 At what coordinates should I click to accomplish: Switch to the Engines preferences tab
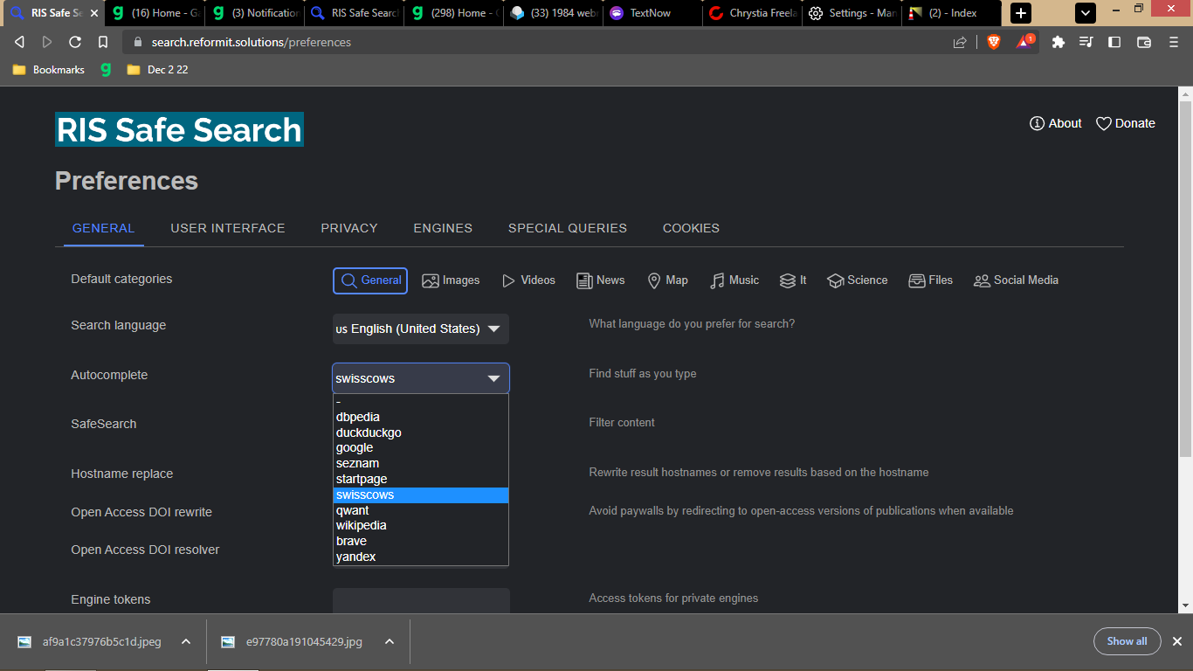pos(443,228)
